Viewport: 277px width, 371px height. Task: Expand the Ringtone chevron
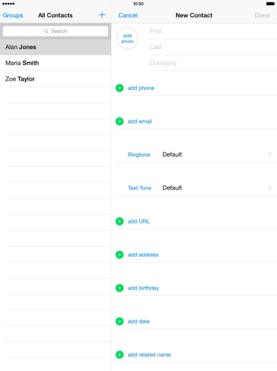point(270,154)
